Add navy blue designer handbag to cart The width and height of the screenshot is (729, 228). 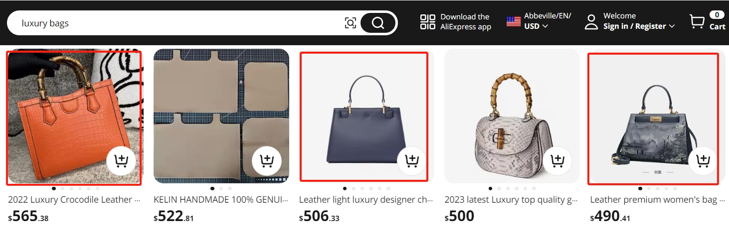point(411,161)
